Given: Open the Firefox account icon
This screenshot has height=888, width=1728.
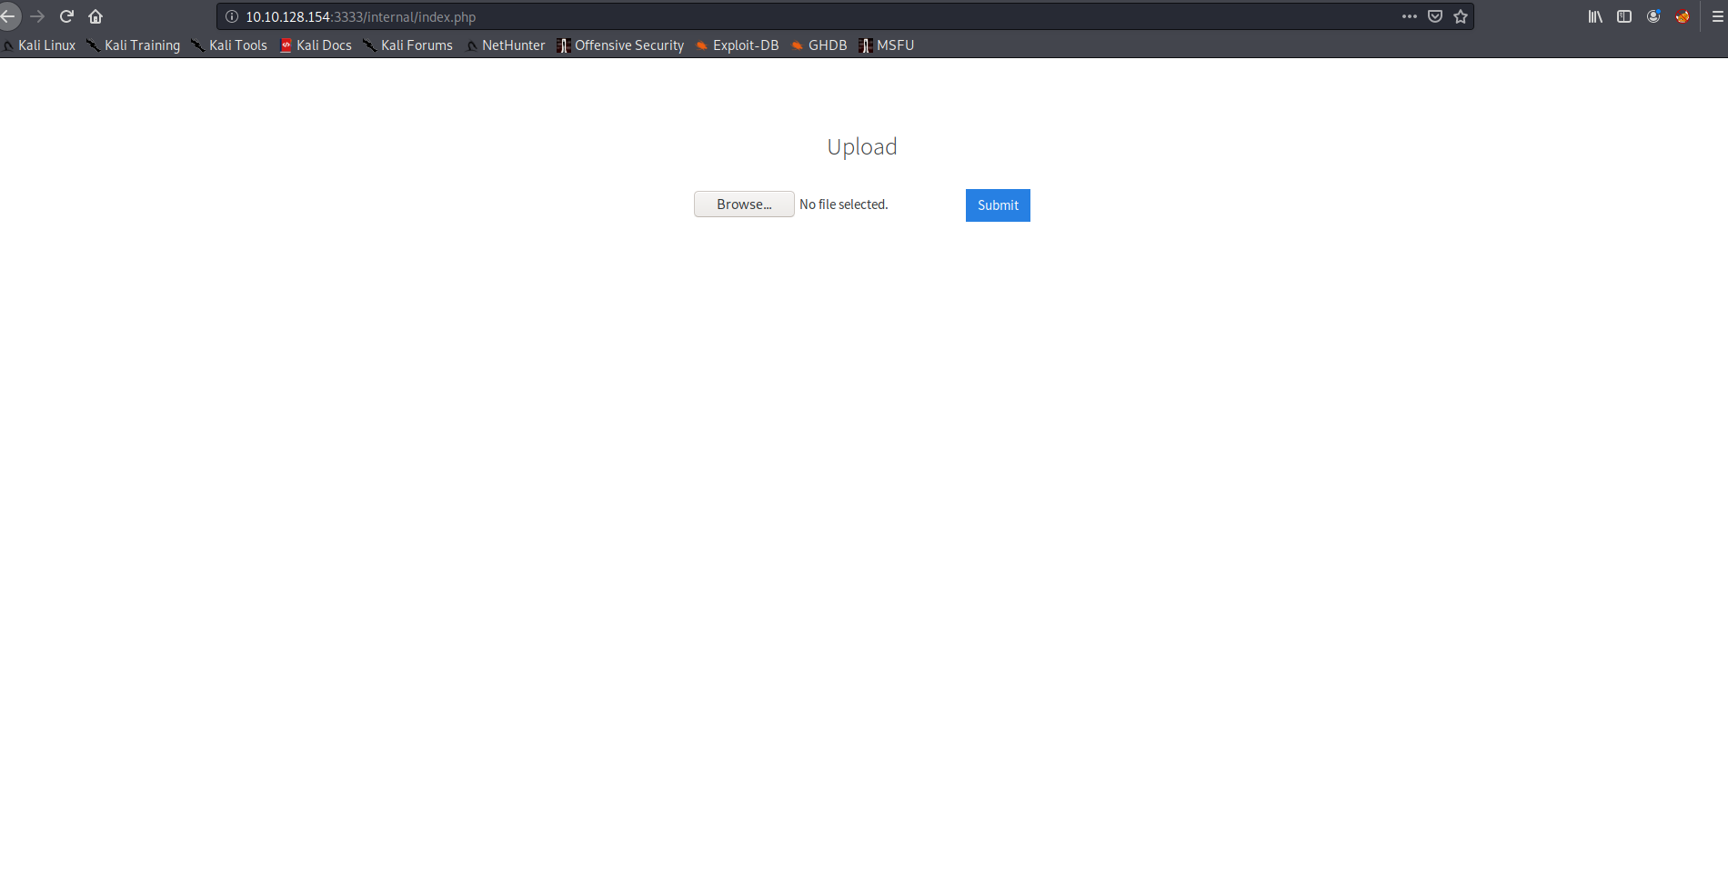Looking at the screenshot, I should (x=1653, y=16).
